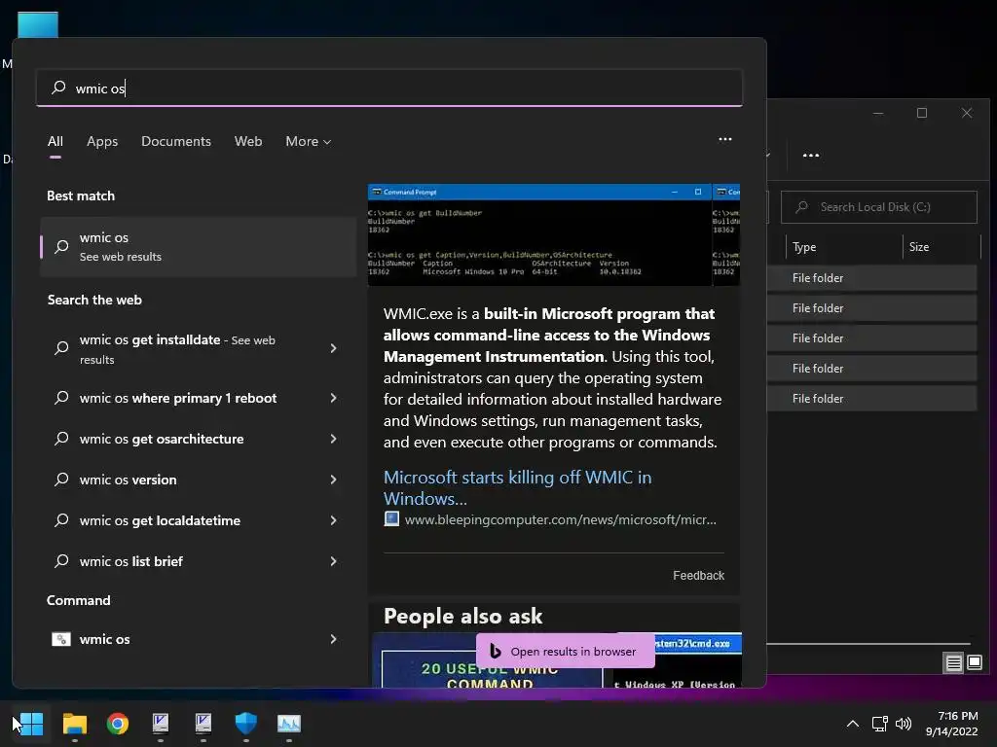Expand arrow for 'wmic os get osarchitecture'
This screenshot has width=997, height=747.
334,439
